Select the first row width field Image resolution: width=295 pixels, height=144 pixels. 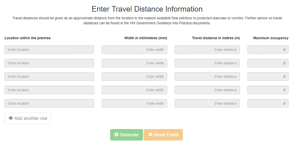(x=134, y=50)
